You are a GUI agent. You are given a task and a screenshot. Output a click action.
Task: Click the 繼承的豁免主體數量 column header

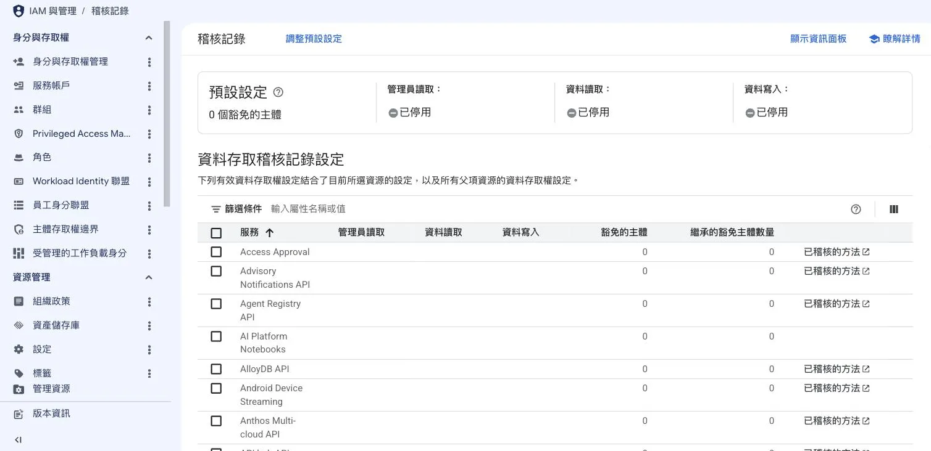(732, 232)
